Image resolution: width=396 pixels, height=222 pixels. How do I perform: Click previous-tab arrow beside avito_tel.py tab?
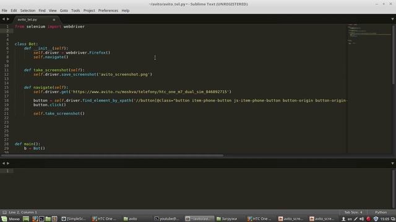4,19
